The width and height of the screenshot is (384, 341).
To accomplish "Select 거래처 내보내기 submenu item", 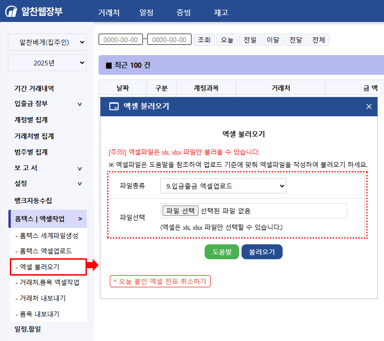I will [x=40, y=298].
